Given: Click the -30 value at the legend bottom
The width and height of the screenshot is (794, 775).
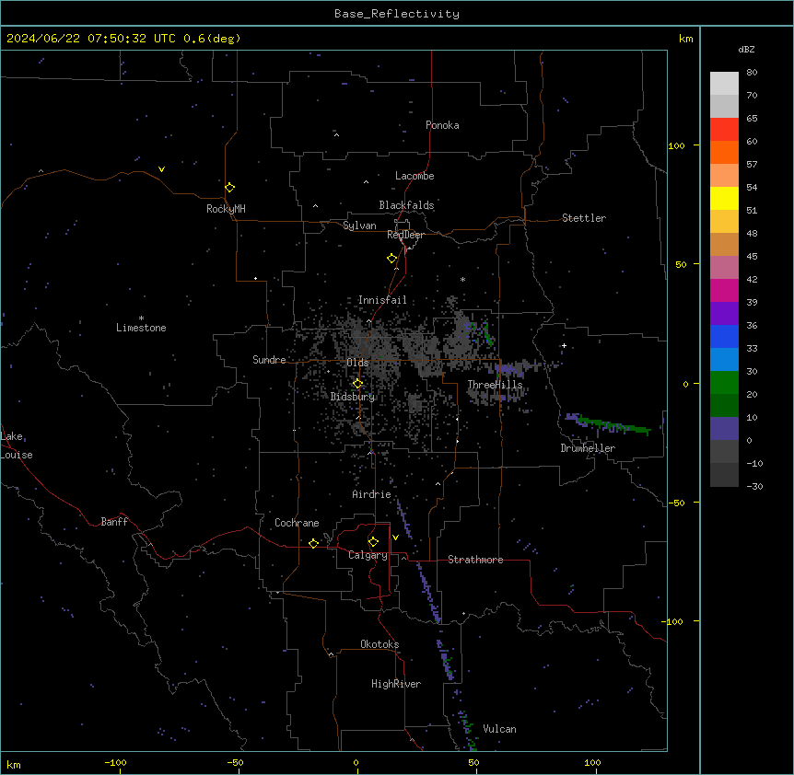Looking at the screenshot, I should [754, 486].
